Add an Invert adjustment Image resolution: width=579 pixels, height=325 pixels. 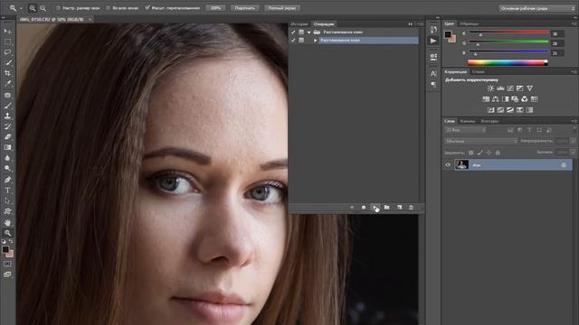point(490,110)
